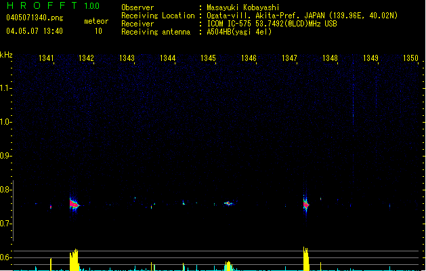
Task: Click the yellow power peak after 1347
Action: tap(306, 259)
